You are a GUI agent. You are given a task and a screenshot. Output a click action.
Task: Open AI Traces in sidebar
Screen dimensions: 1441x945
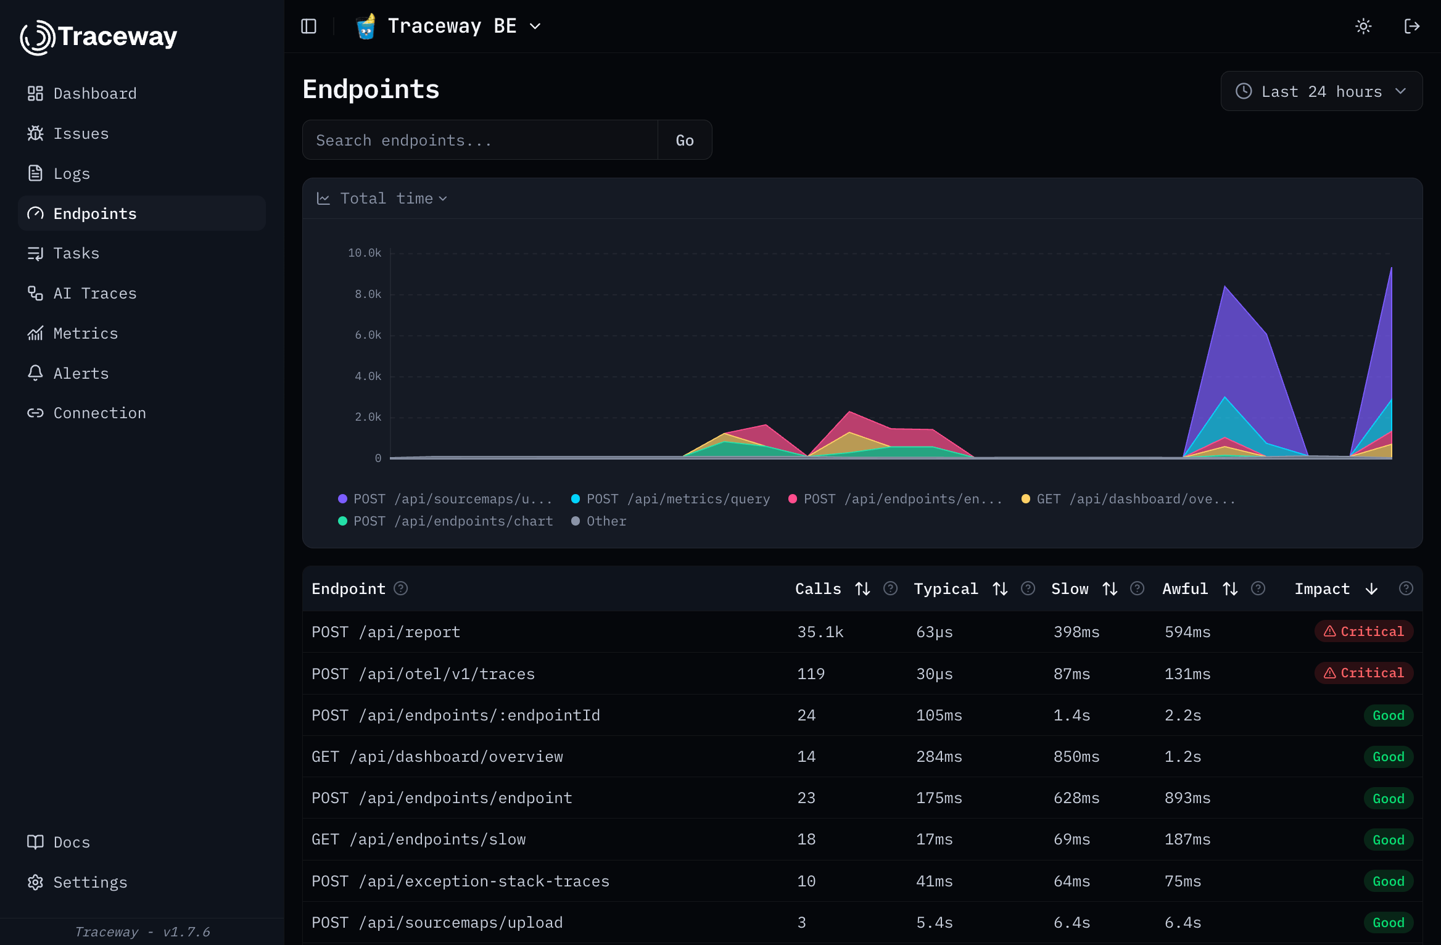(x=142, y=293)
